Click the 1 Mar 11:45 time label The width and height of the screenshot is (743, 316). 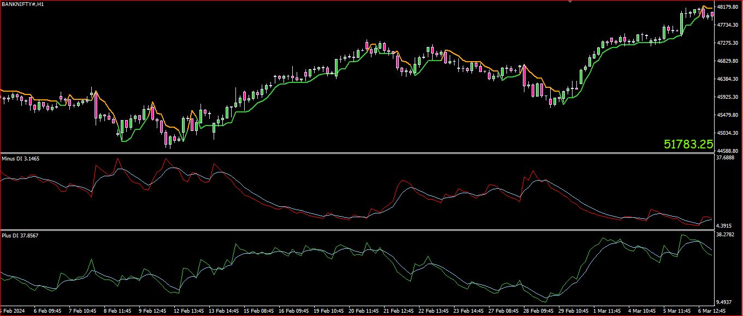tap(608, 312)
